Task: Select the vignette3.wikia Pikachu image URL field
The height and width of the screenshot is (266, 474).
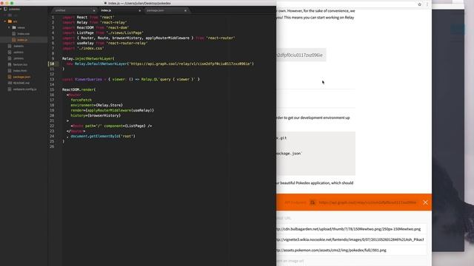Action: point(350,239)
